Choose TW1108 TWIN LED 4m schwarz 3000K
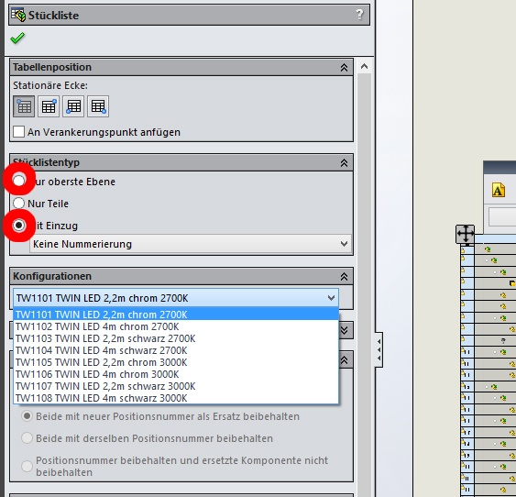 coord(176,398)
